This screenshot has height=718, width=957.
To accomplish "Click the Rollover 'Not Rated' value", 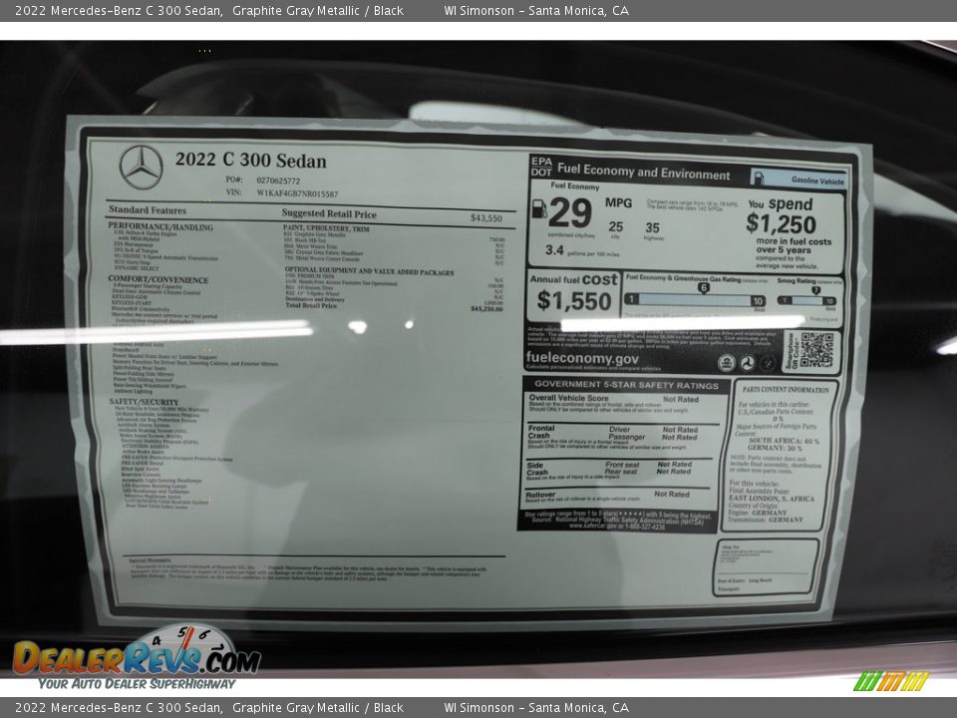I will click(671, 494).
